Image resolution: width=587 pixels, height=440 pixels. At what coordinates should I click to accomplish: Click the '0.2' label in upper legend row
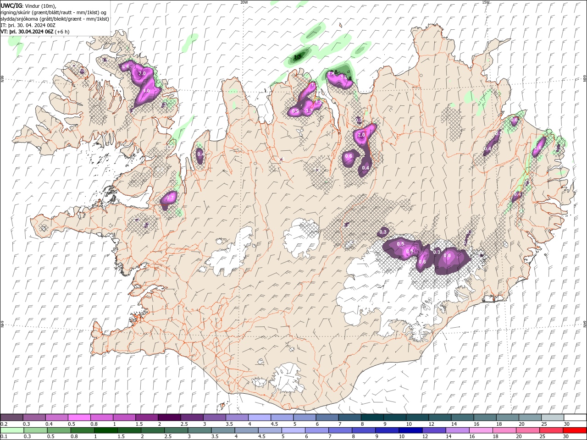[4, 424]
